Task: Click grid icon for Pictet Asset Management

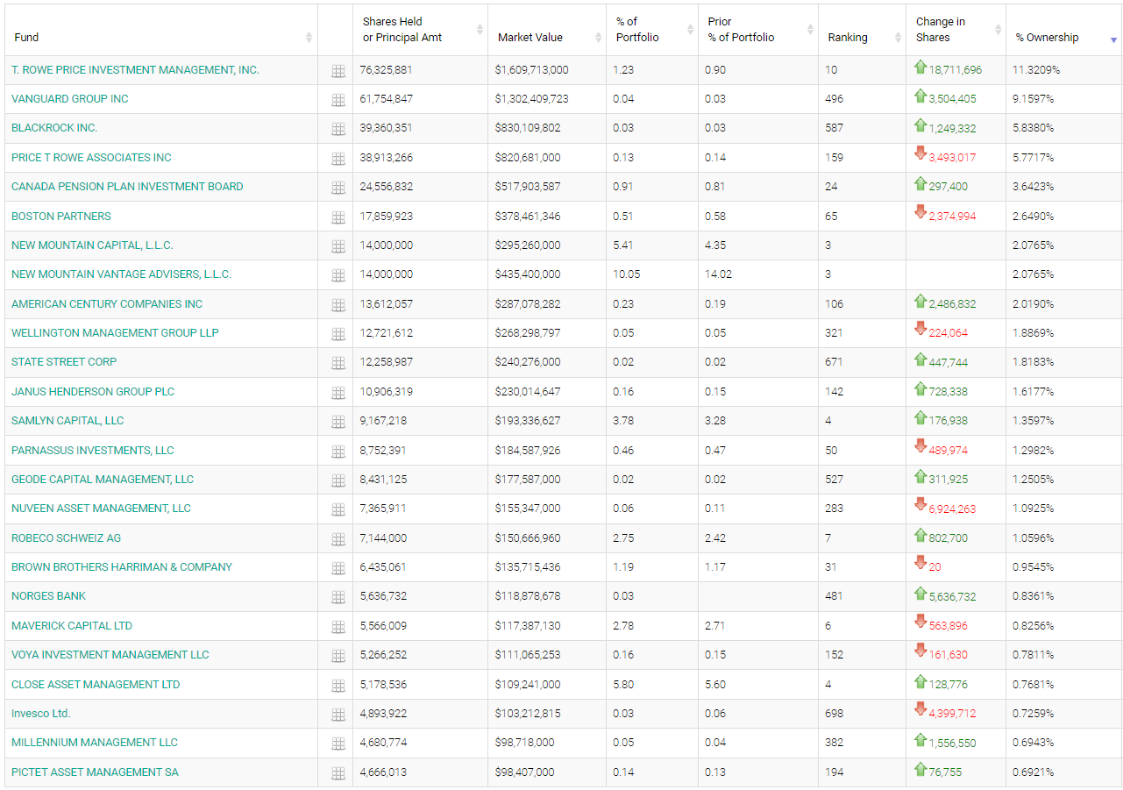Action: tap(338, 773)
